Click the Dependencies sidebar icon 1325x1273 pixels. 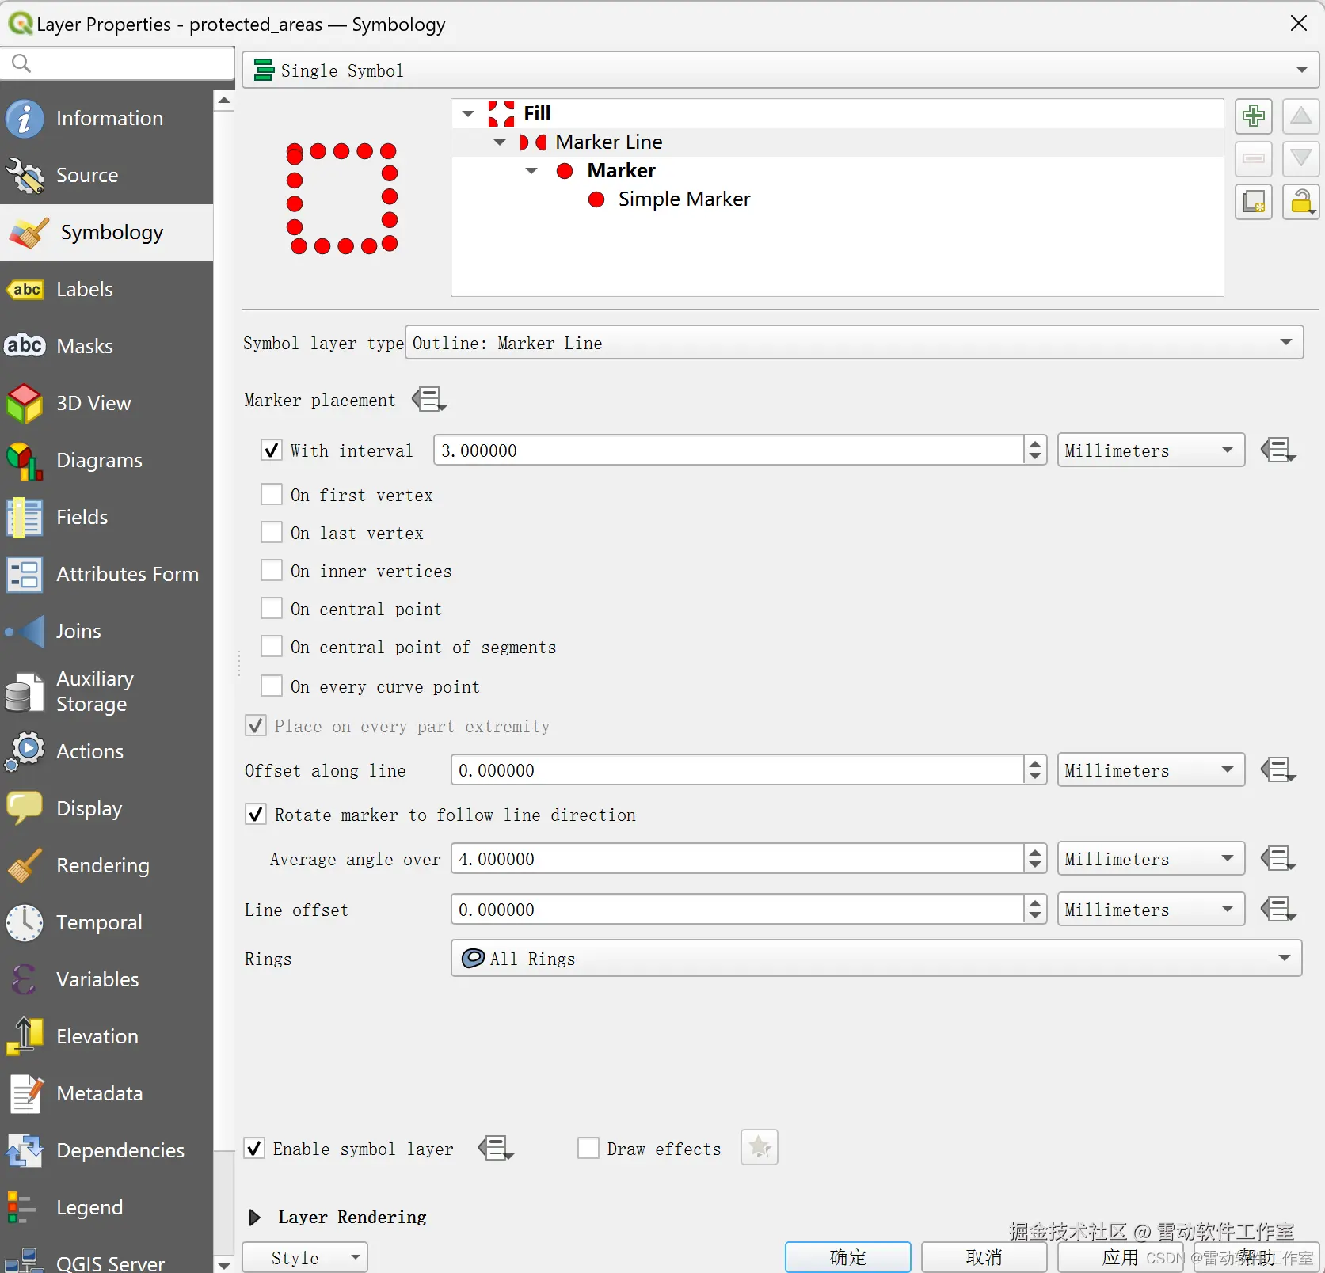point(25,1151)
